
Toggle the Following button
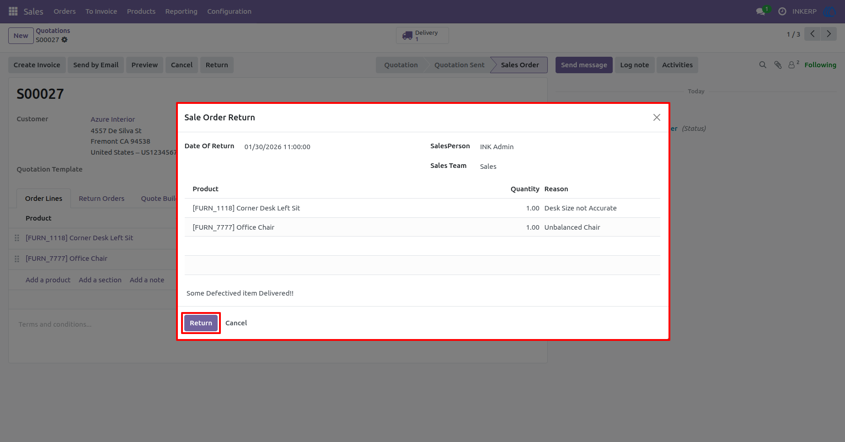point(820,65)
